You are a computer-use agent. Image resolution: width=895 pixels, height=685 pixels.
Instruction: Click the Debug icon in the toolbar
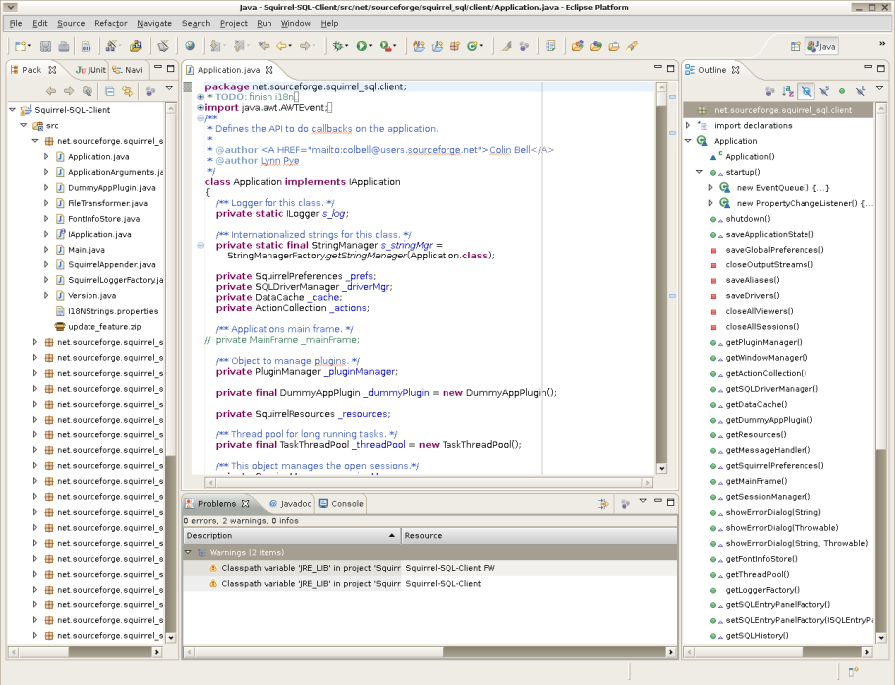(x=340, y=46)
